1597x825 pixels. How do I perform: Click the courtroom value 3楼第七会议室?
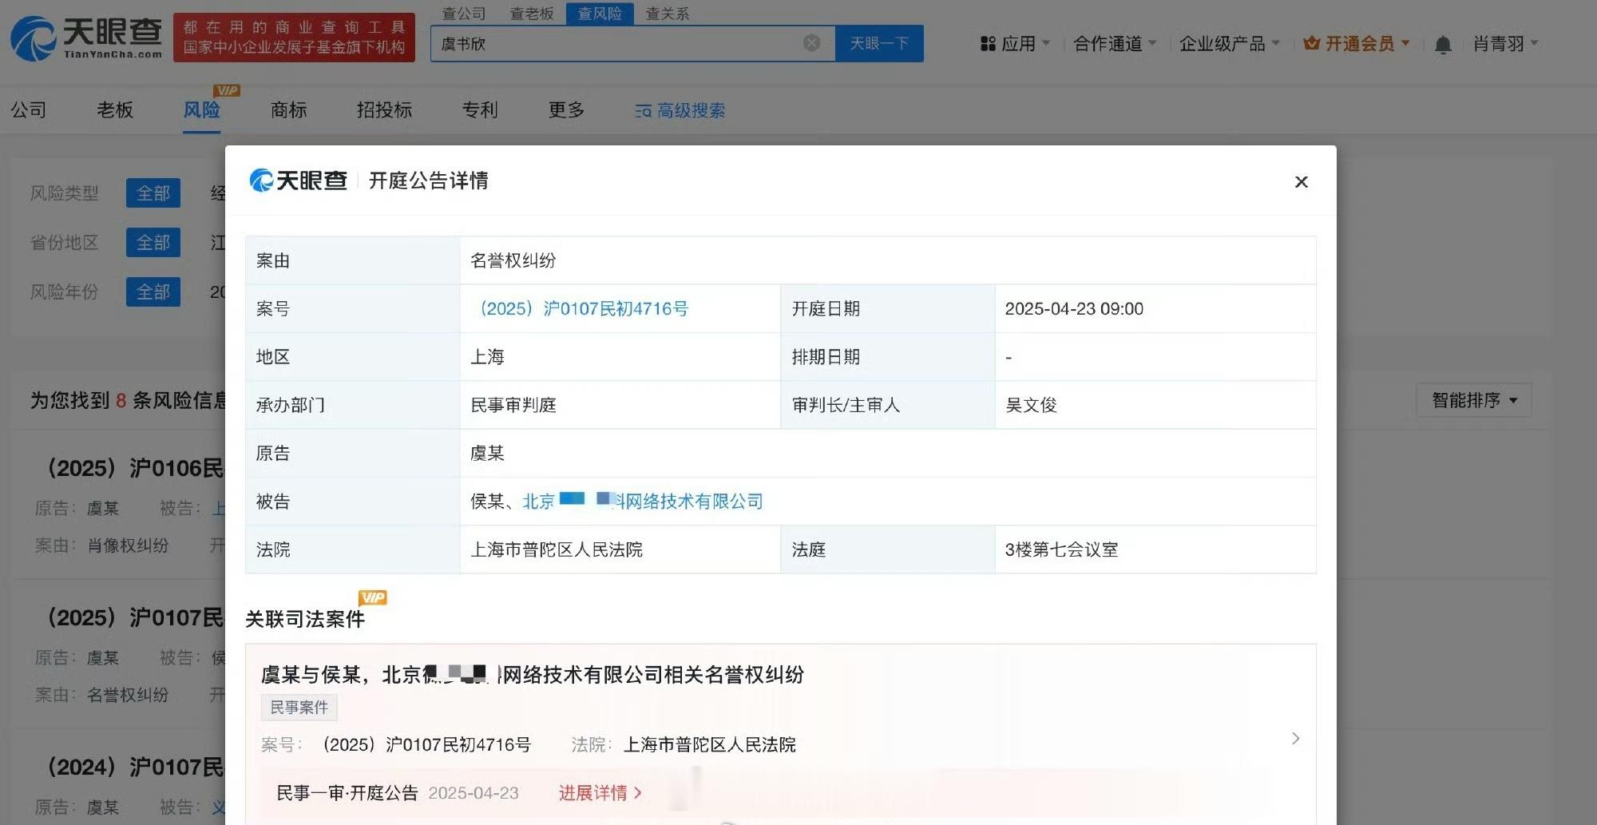(x=1061, y=550)
